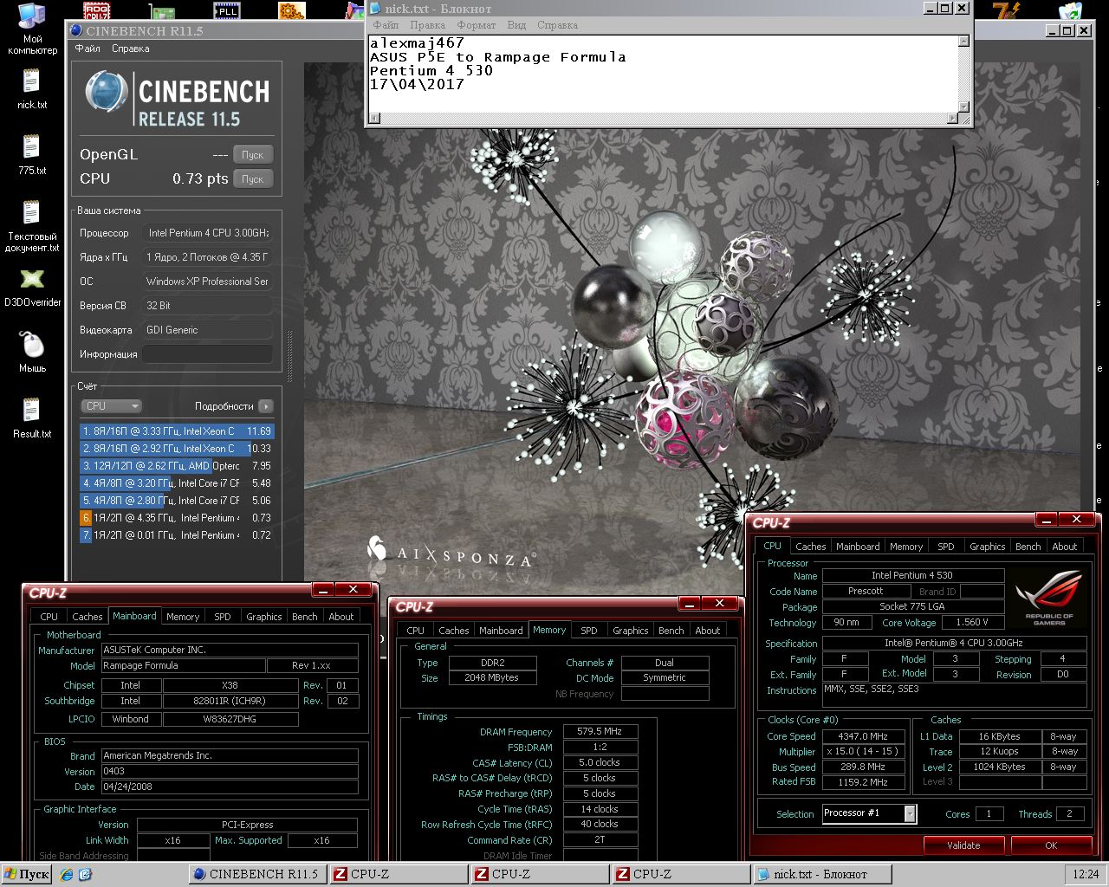Click the Core Speed value 4347.0 MHz
The height and width of the screenshot is (887, 1109).
click(863, 736)
